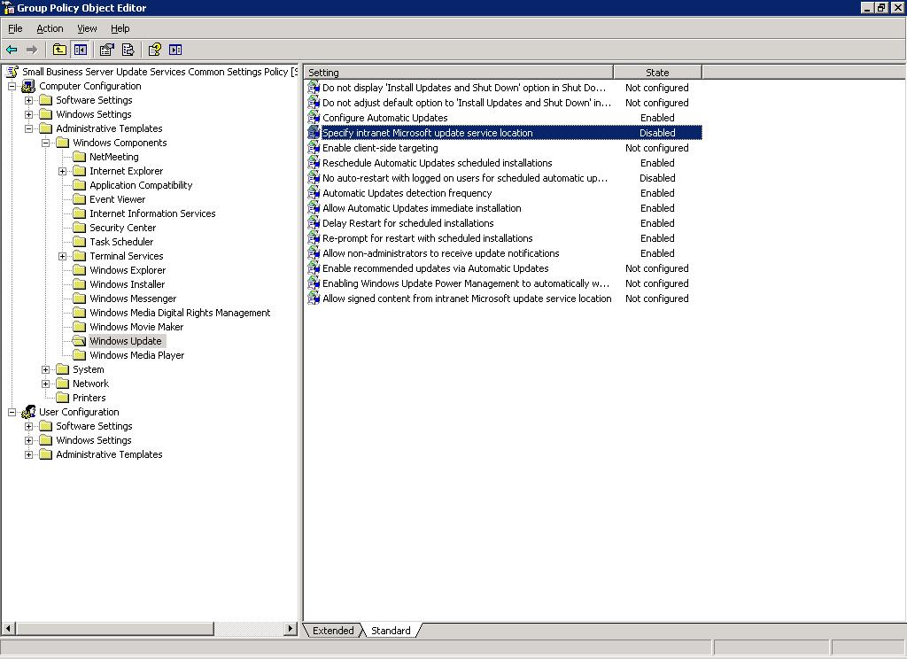Switch to the Extended tab
The width and height of the screenshot is (907, 659).
pyautogui.click(x=333, y=631)
